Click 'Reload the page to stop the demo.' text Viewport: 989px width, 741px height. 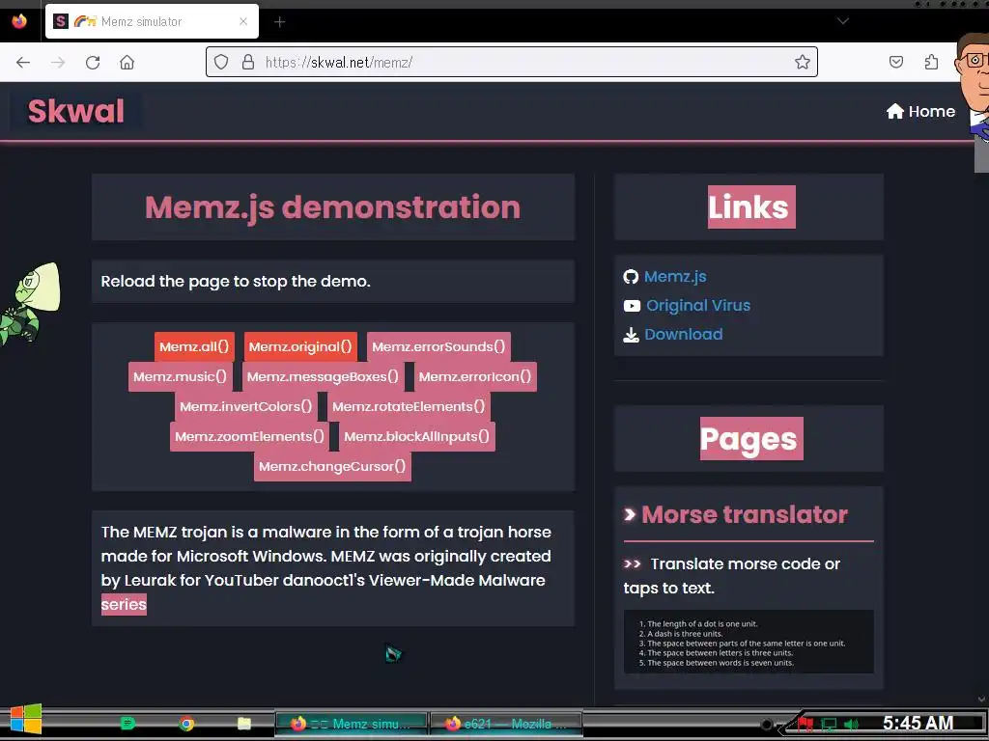236,281
